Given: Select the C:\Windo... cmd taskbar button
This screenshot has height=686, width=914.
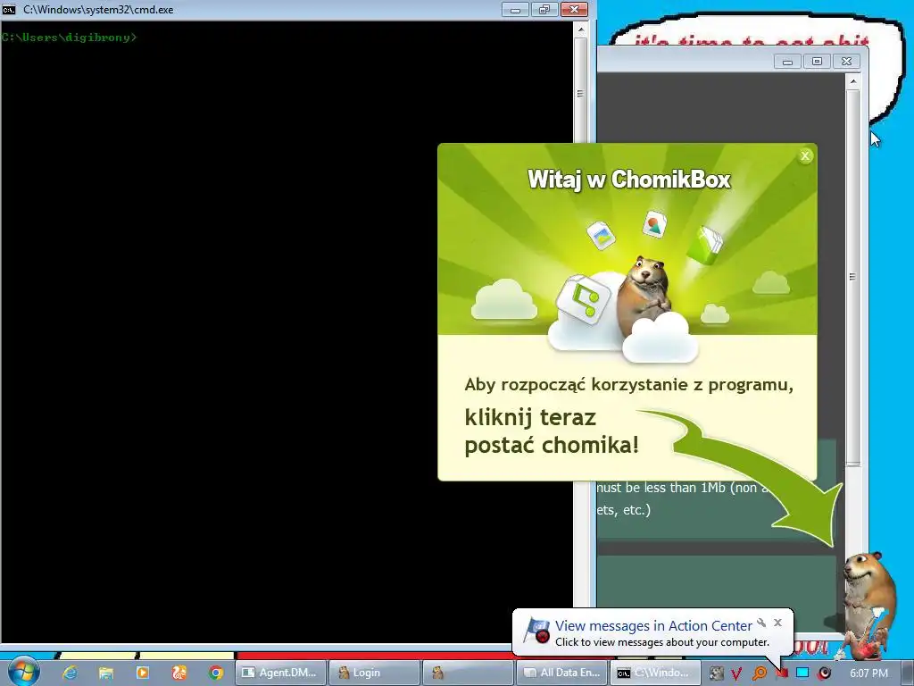Looking at the screenshot, I should click(x=655, y=673).
